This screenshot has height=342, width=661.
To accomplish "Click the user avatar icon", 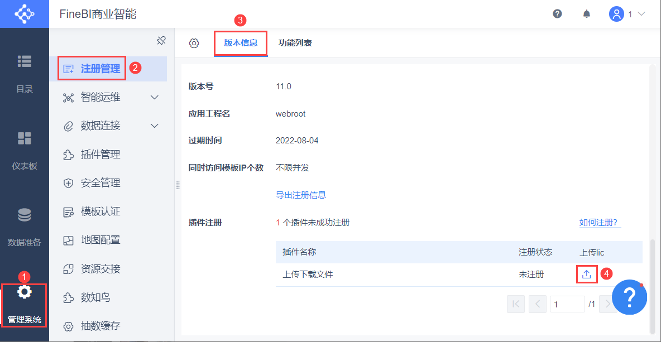I will coord(616,14).
